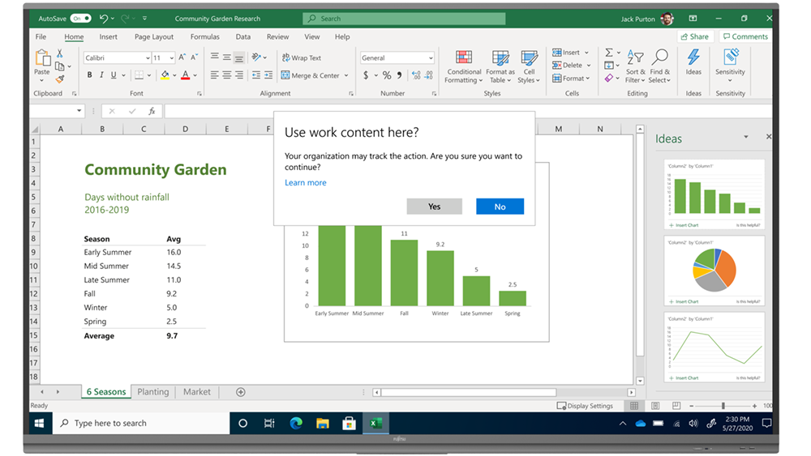Click the Paste clipboard icon

click(42, 59)
